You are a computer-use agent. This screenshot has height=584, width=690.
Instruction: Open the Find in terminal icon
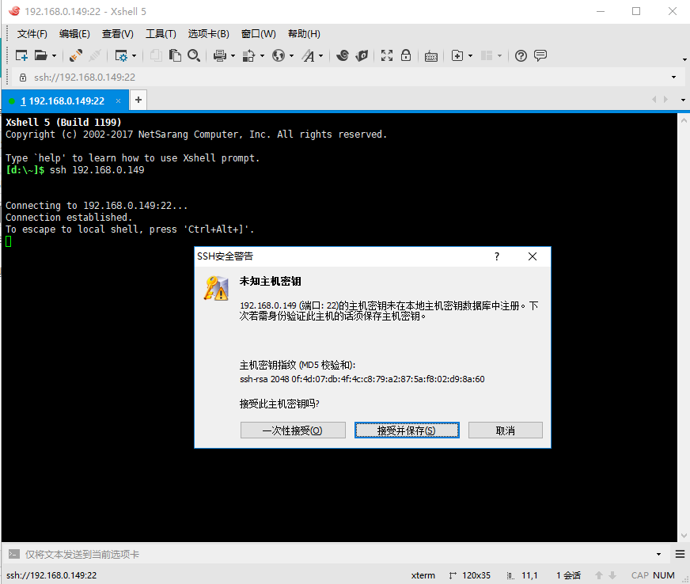(x=194, y=56)
